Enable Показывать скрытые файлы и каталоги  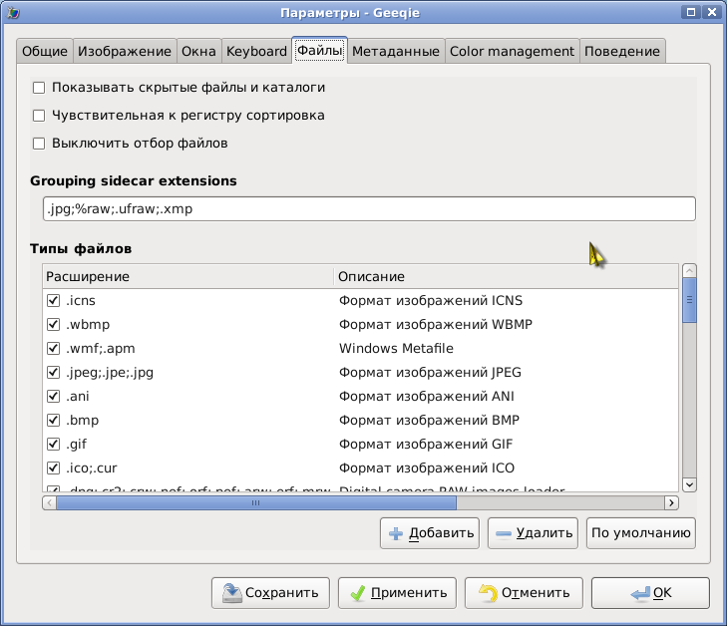39,88
